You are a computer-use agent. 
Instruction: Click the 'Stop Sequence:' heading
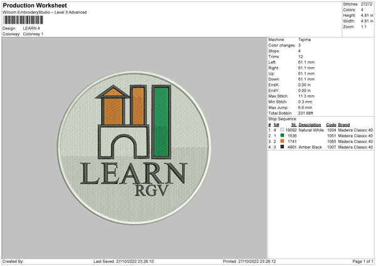coord(283,119)
